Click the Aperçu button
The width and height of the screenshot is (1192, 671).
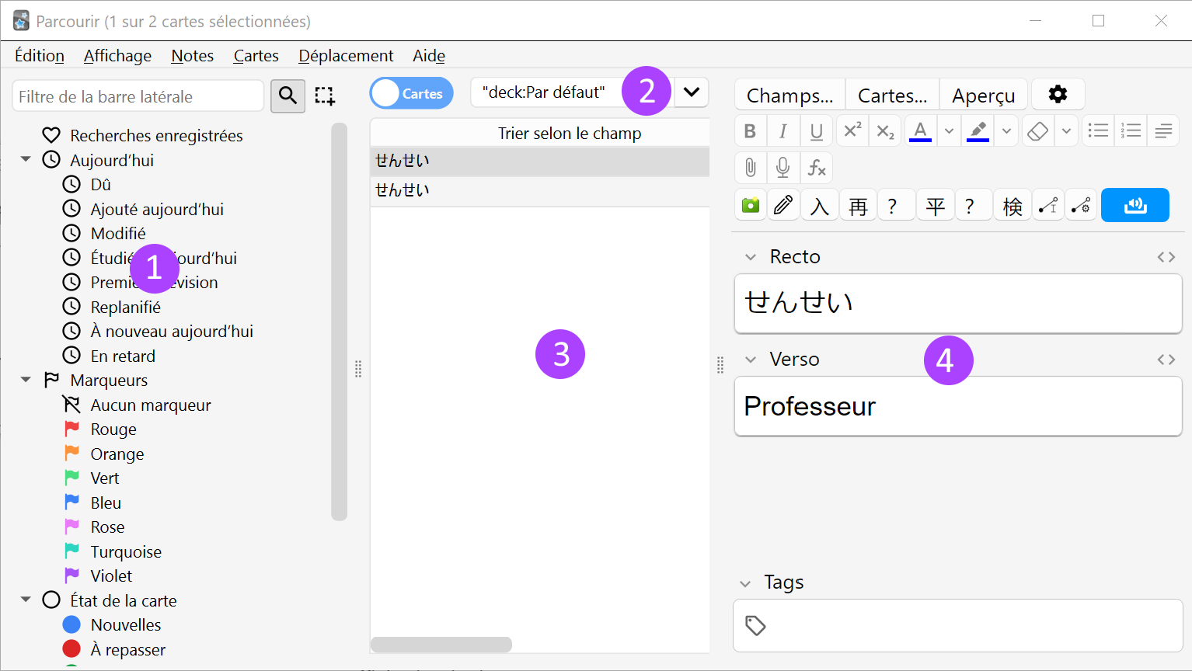pyautogui.click(x=984, y=95)
